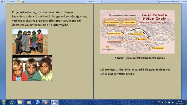Go to the next screen arrow
Viewport: 187px width, 105px height.
tap(101, 1)
